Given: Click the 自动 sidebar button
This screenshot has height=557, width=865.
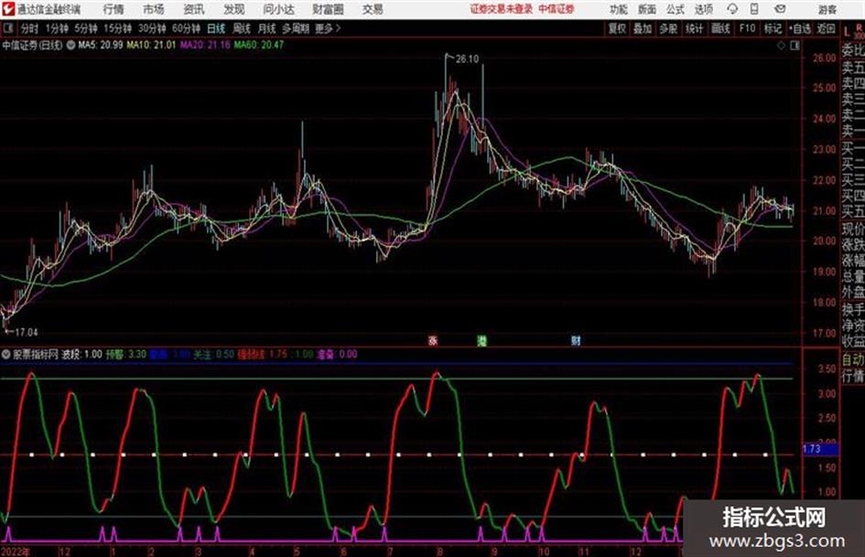Looking at the screenshot, I should pyautogui.click(x=853, y=359).
